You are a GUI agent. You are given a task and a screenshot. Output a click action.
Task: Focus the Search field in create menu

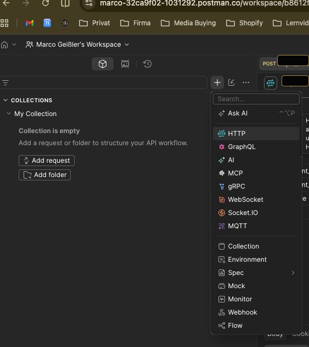[x=256, y=99]
